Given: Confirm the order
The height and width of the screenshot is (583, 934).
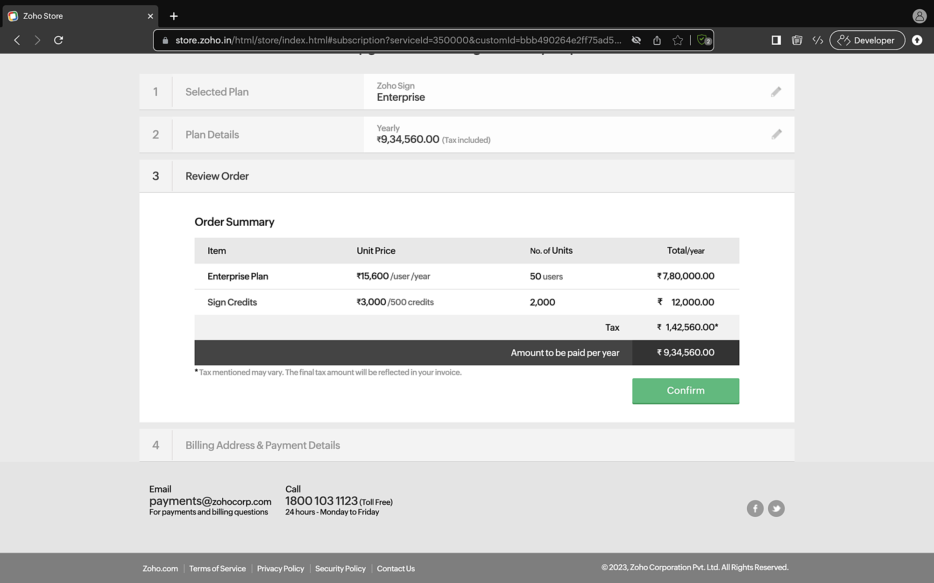Looking at the screenshot, I should [x=686, y=391].
